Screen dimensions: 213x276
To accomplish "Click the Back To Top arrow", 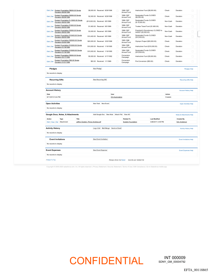I will (x=51, y=160).
